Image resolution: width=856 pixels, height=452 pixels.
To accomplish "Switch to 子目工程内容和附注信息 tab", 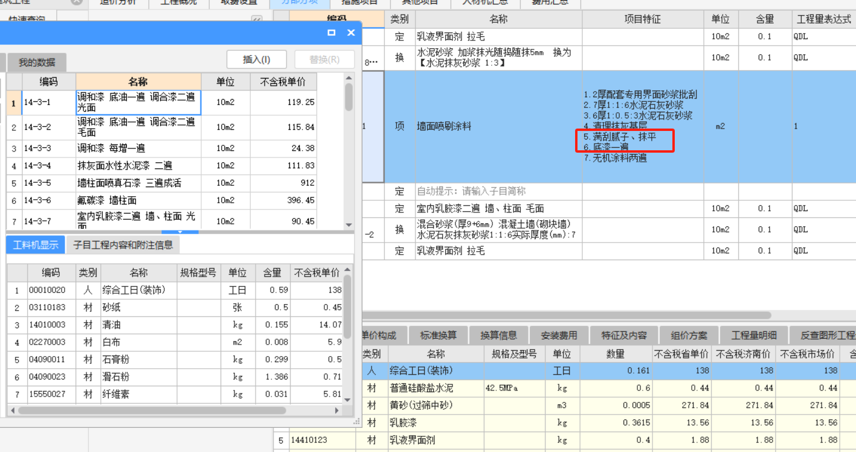I will tap(123, 244).
